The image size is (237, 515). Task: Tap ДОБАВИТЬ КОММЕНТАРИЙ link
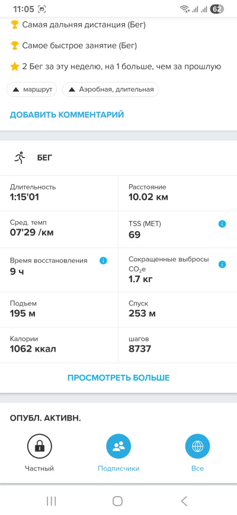(67, 115)
